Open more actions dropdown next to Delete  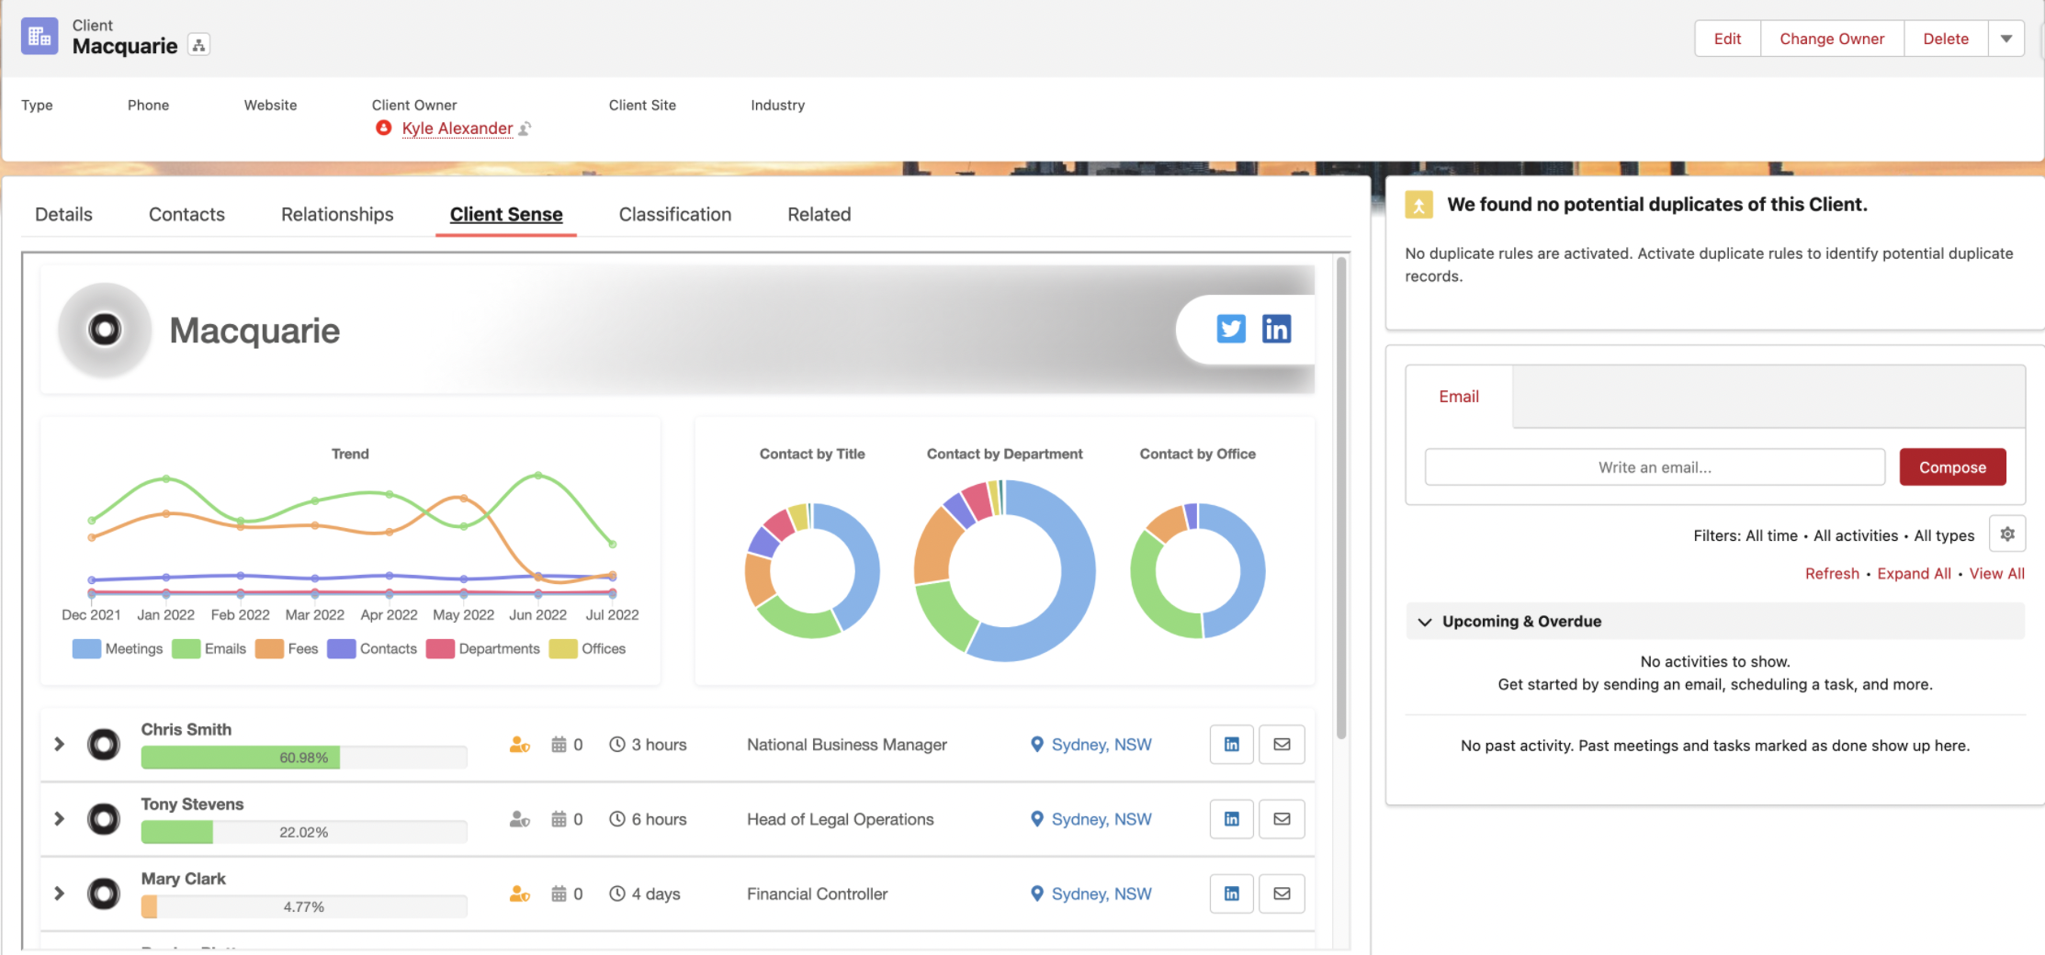point(2006,39)
